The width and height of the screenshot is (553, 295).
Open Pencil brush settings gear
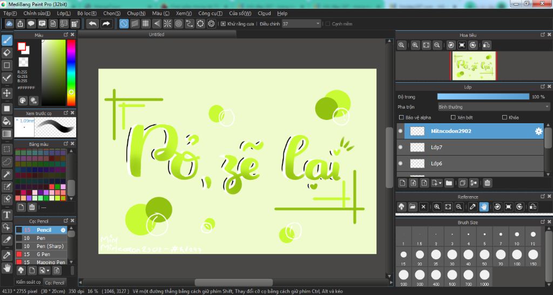click(63, 230)
